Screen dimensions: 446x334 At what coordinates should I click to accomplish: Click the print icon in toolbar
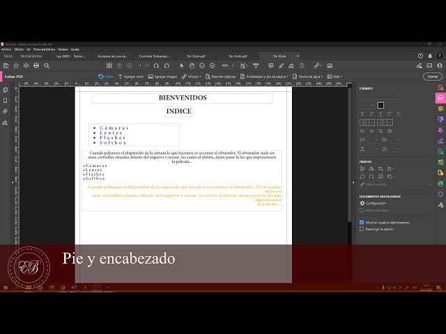(36, 66)
